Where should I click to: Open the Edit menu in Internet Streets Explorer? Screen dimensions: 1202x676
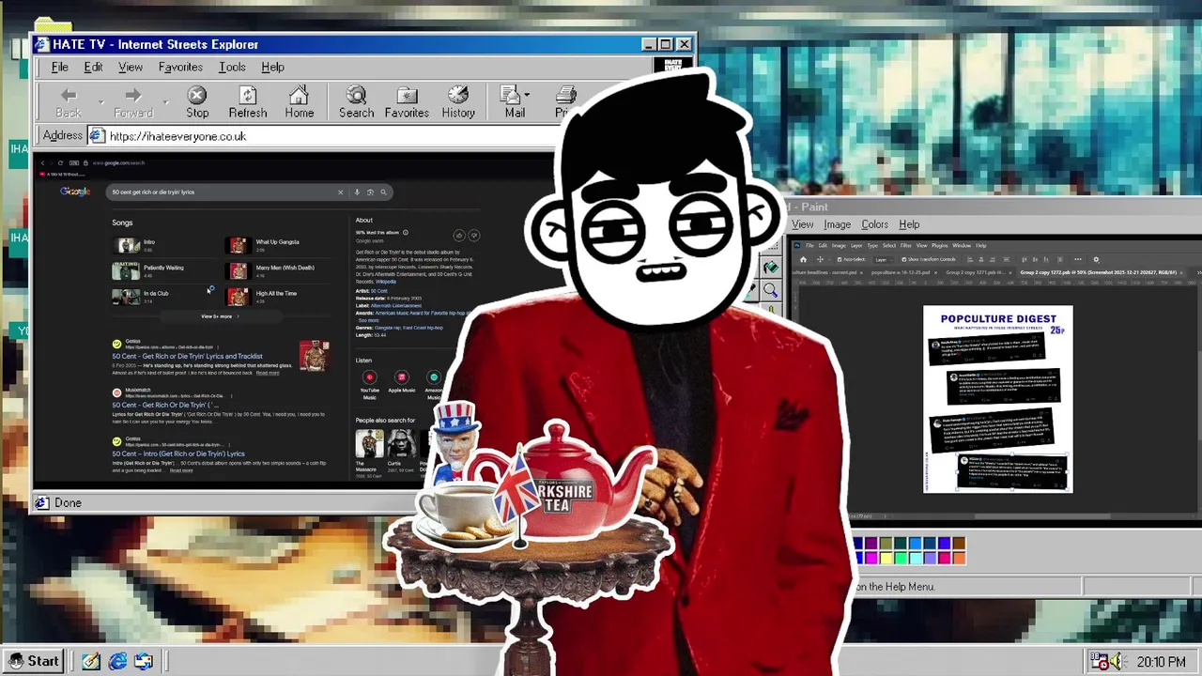[x=93, y=67]
